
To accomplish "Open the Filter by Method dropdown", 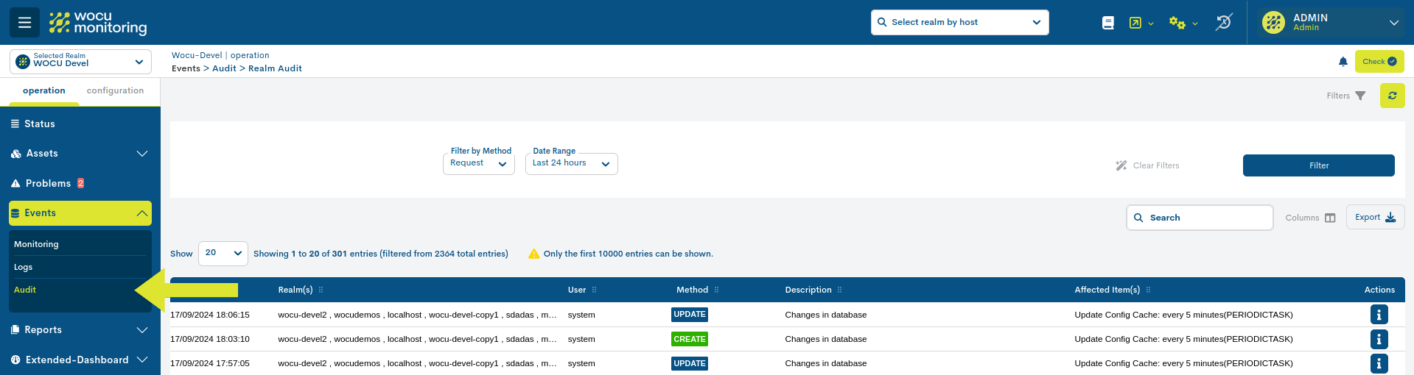I will click(478, 163).
